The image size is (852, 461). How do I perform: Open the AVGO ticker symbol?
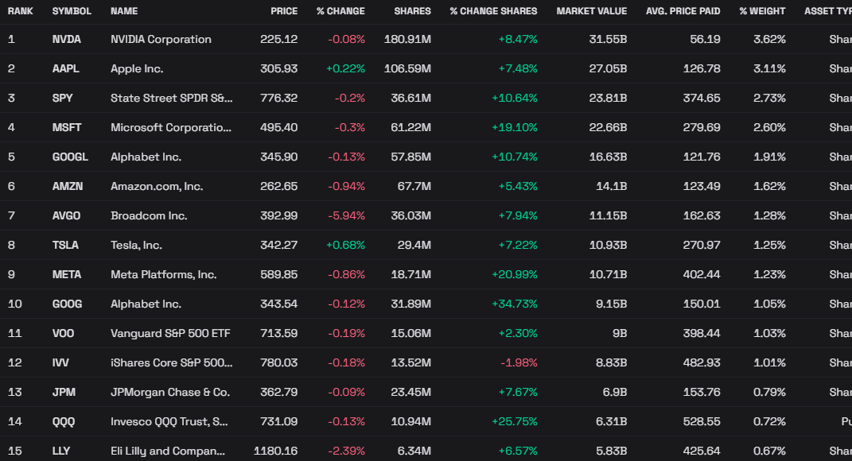tap(66, 215)
